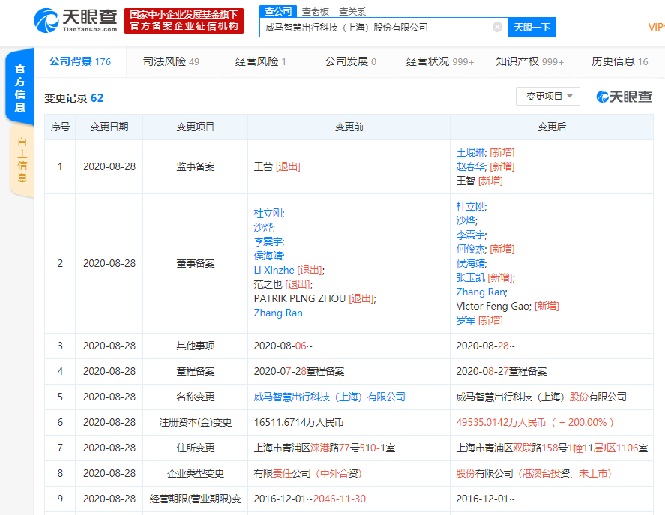Click the Li Xinzhe director link
The height and width of the screenshot is (515, 665).
tap(274, 270)
